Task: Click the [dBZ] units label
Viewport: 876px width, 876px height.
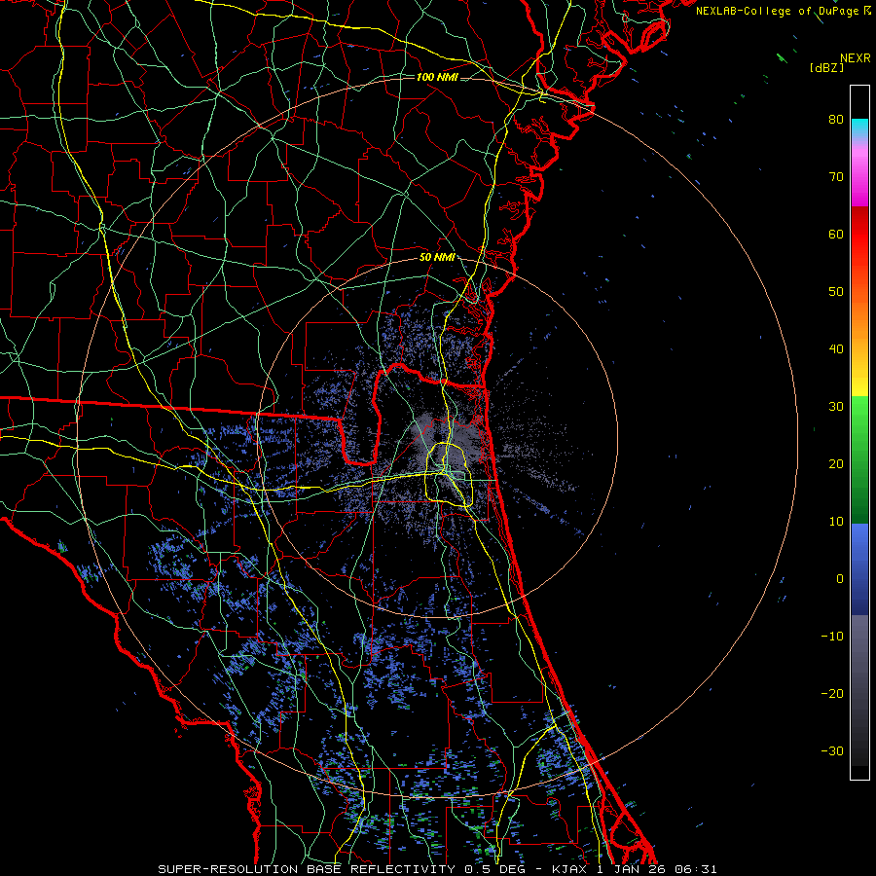Action: coord(826,67)
